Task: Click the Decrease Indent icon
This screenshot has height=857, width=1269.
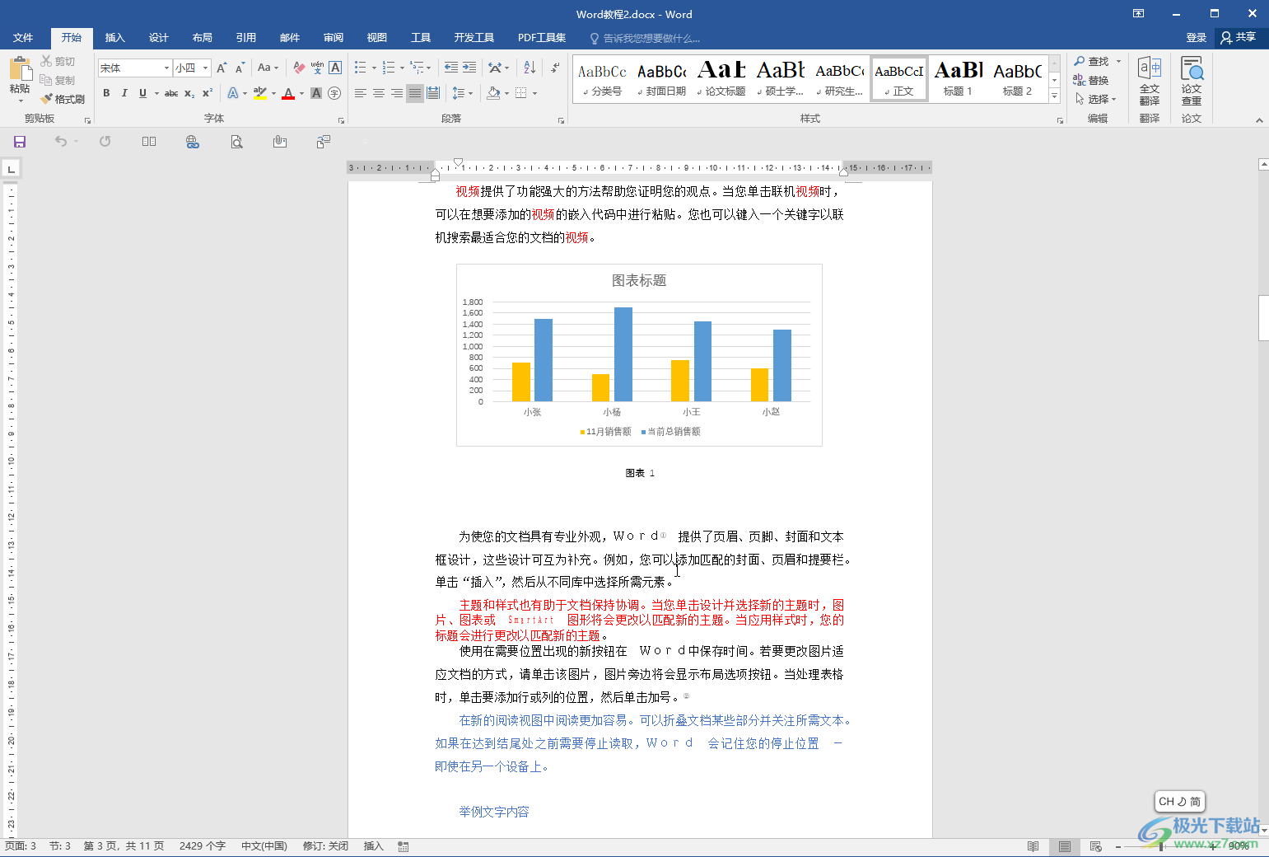Action: click(450, 68)
